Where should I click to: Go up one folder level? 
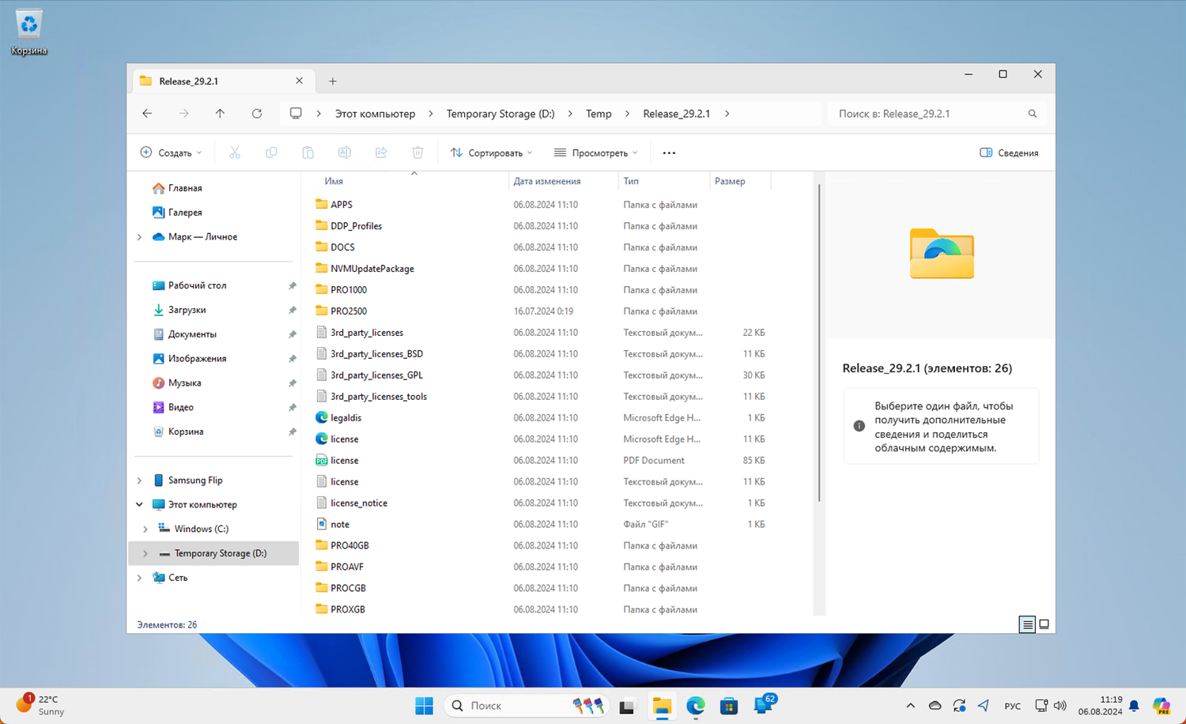tap(220, 114)
